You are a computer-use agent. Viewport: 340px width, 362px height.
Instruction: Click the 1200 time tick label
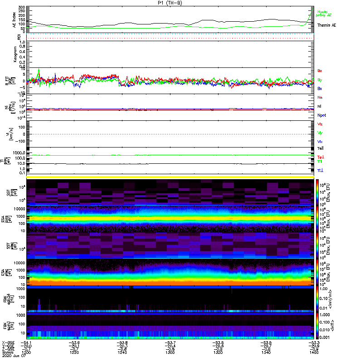coord(26,352)
